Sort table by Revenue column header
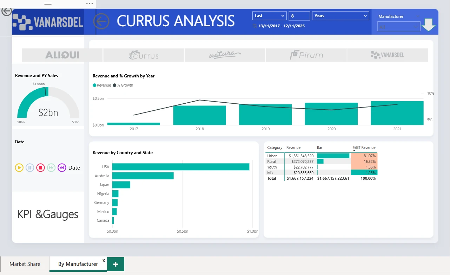Screen dimensions: 450x275 (293, 147)
